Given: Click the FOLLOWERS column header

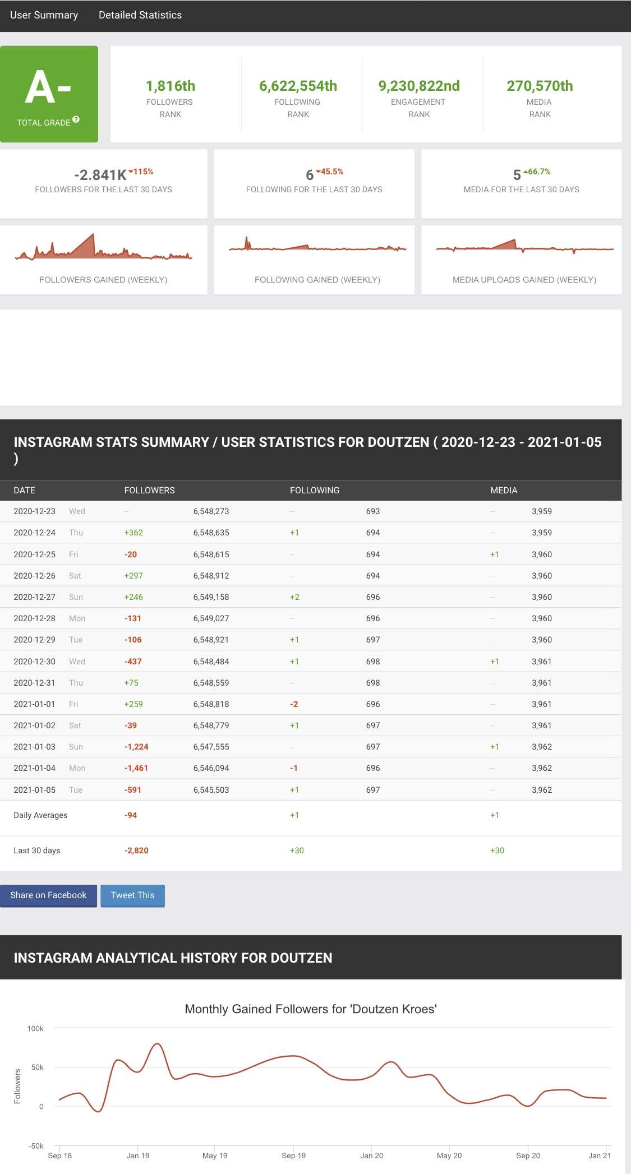Looking at the screenshot, I should click(x=150, y=490).
